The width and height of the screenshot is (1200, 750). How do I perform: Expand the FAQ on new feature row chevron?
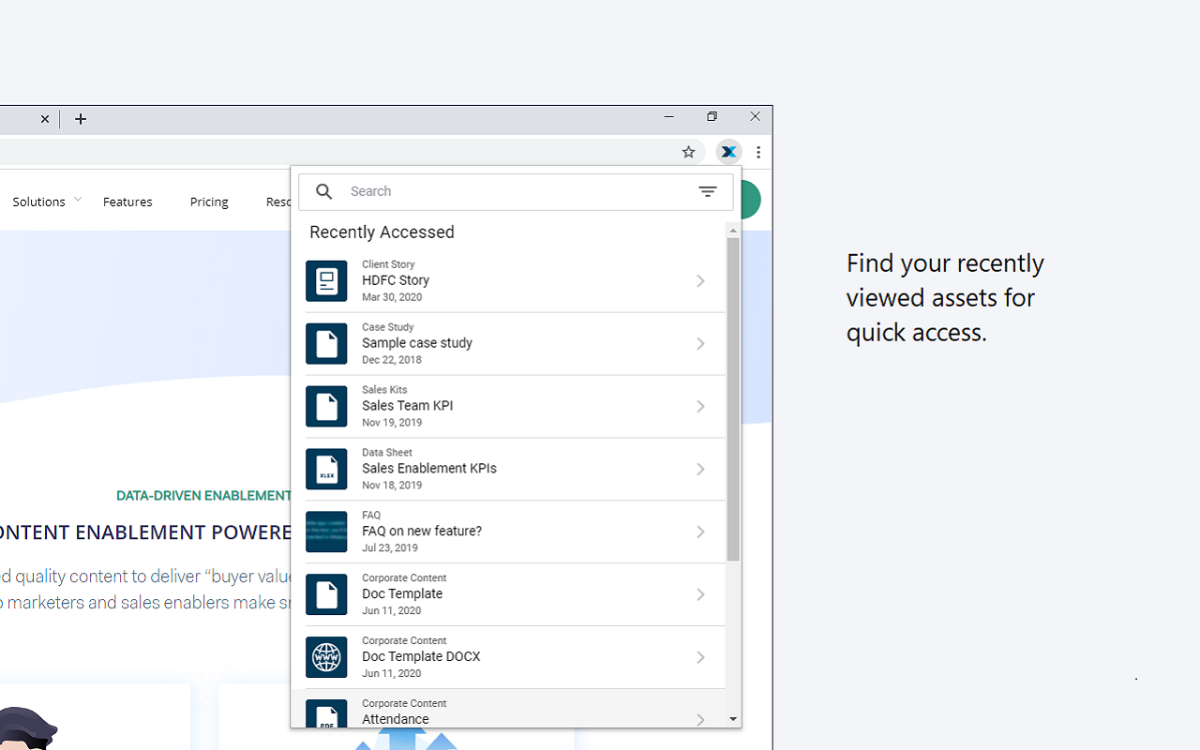pos(700,532)
